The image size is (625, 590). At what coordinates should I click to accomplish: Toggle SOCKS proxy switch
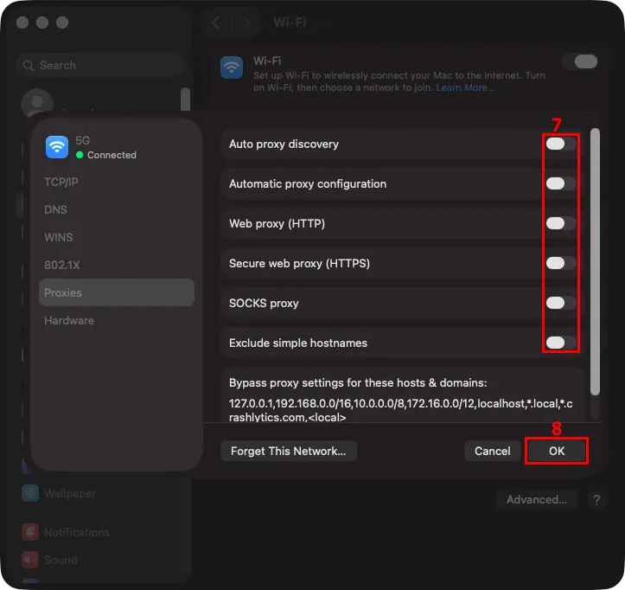561,303
